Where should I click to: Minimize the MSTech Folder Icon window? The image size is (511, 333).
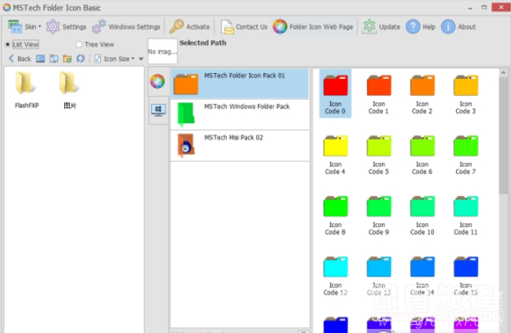click(x=470, y=7)
